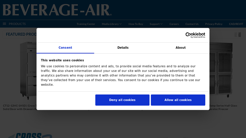Click the CT12-12HC-1HSD refrigerator product image
The height and width of the screenshot is (138, 246).
28,71
